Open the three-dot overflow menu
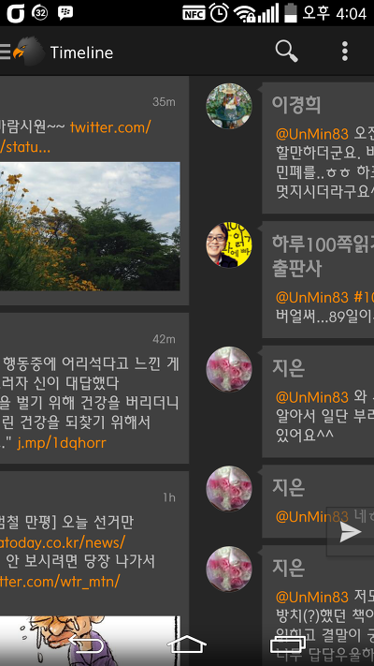This screenshot has width=374, height=666. click(x=345, y=52)
